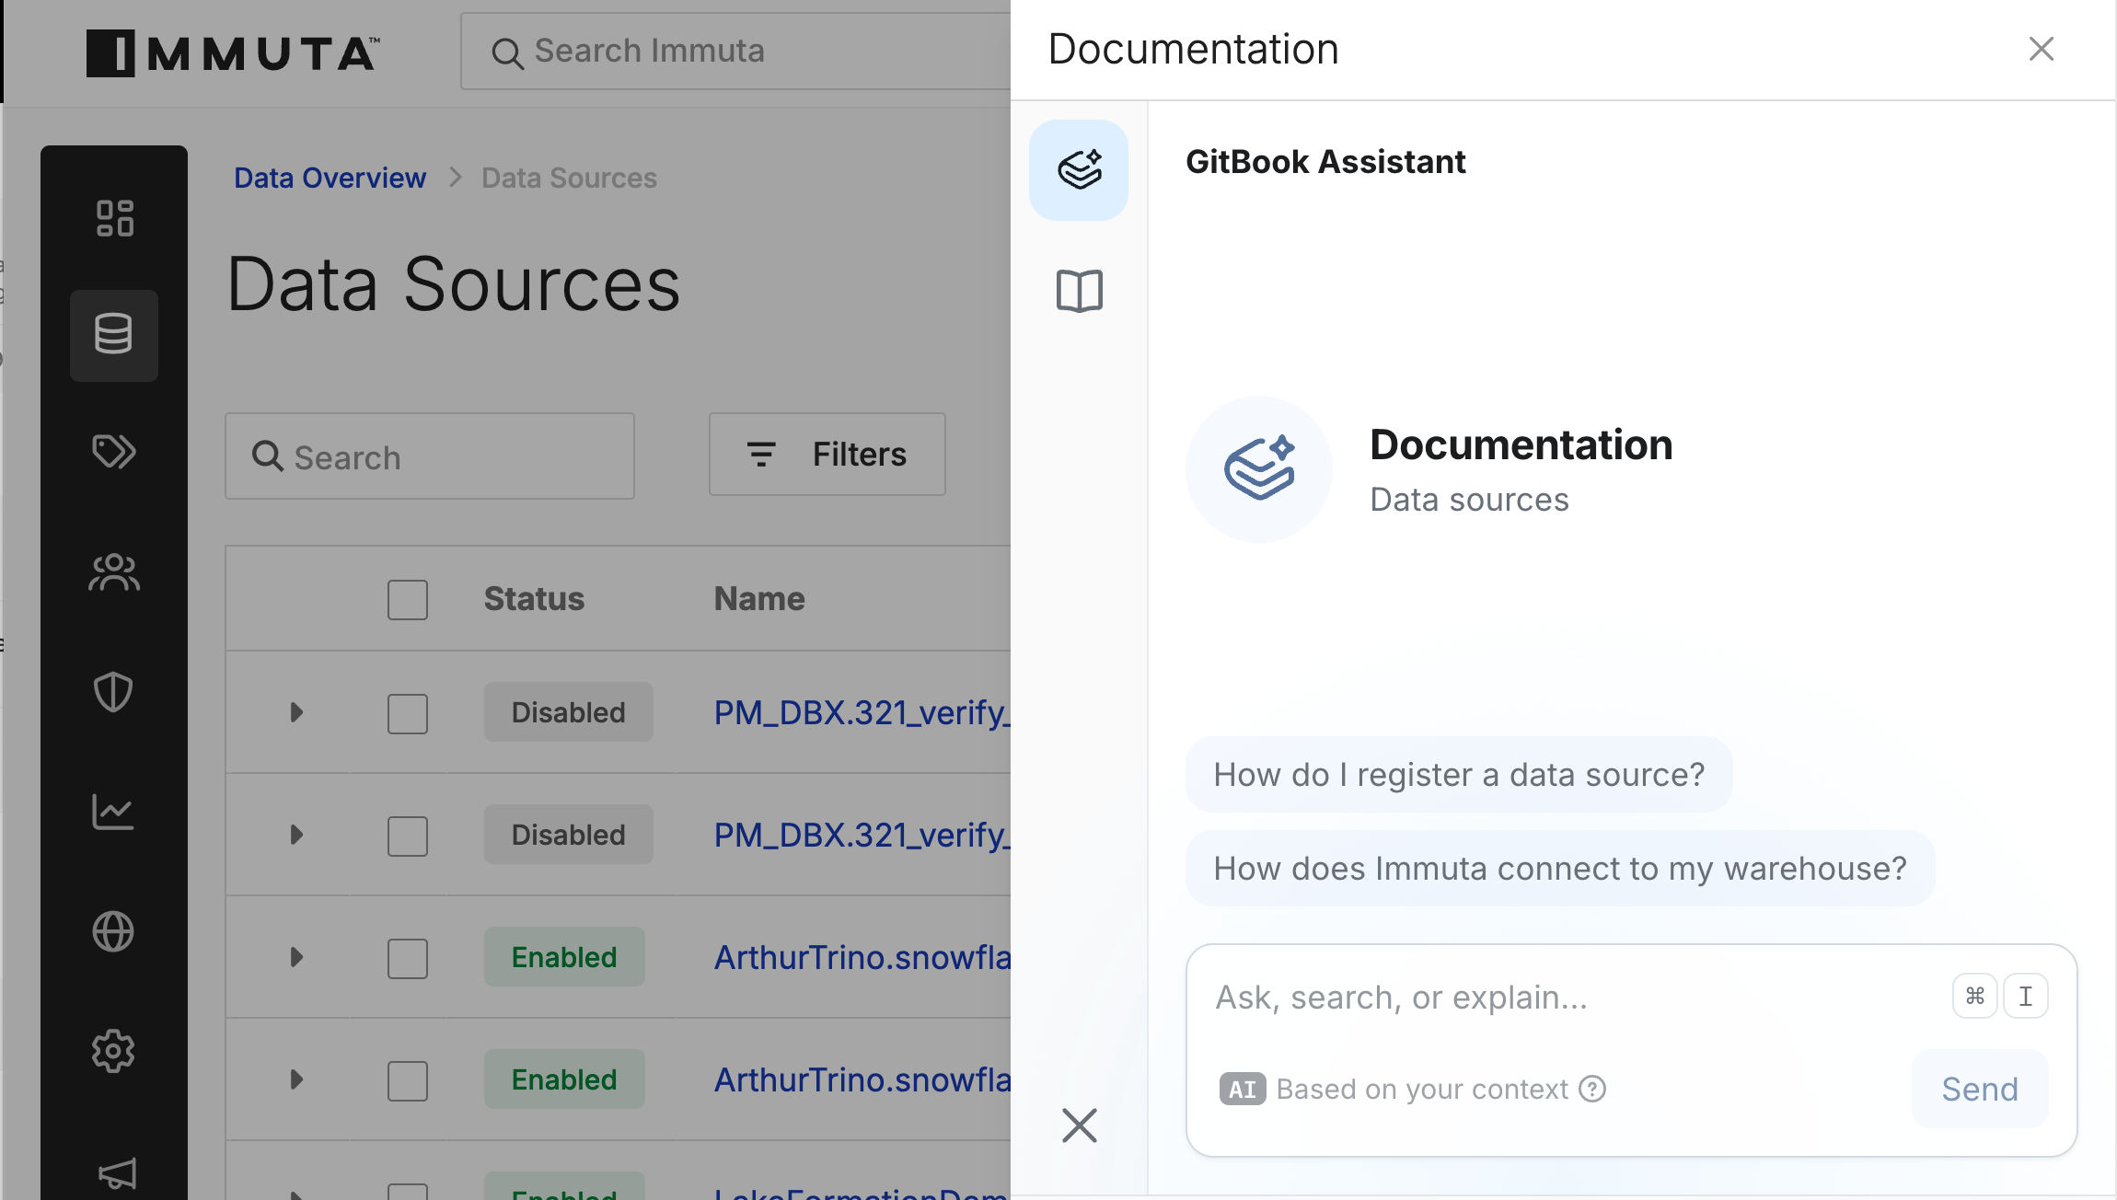Screen dimensions: 2117x1200
Task: Click the Documentation assistant avatar icon
Action: tap(1259, 469)
